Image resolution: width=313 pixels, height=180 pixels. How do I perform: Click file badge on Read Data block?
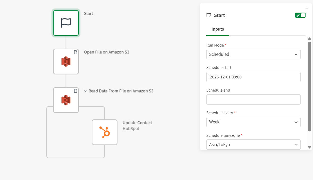click(x=75, y=91)
